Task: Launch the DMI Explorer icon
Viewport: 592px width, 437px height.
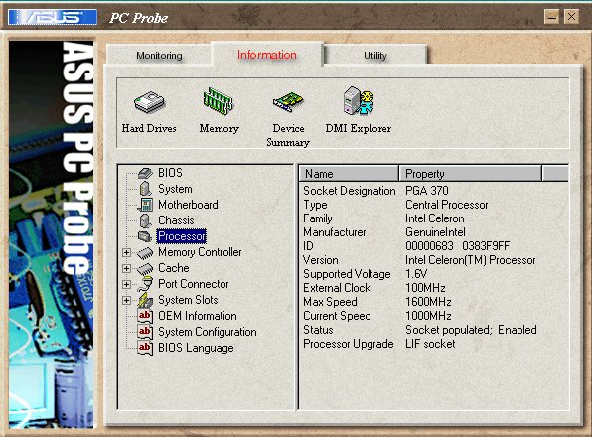Action: click(359, 100)
